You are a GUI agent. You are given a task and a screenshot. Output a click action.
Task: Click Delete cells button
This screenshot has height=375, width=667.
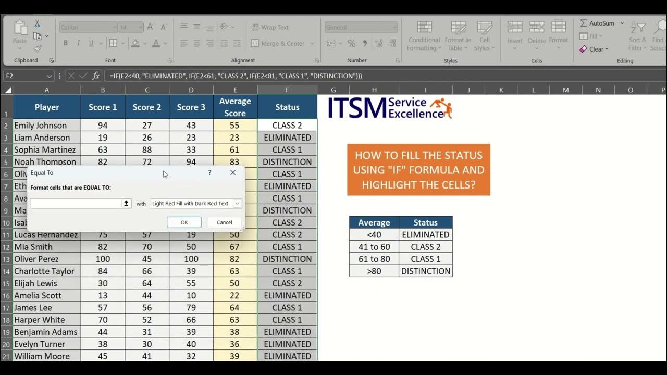click(537, 35)
